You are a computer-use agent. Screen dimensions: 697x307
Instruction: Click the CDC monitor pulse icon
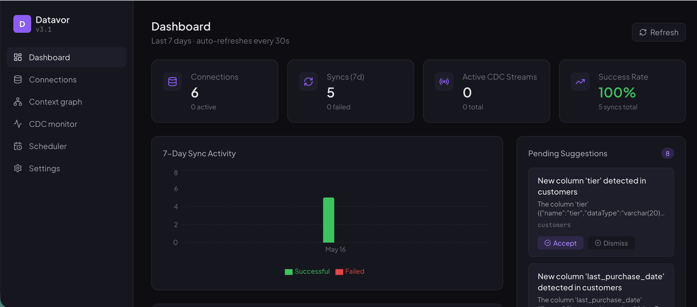(18, 124)
